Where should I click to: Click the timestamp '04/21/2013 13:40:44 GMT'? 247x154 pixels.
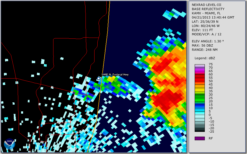click(x=213, y=17)
